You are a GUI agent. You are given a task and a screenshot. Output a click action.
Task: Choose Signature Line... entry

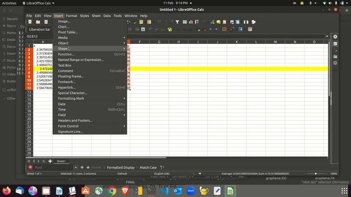[x=90, y=131]
